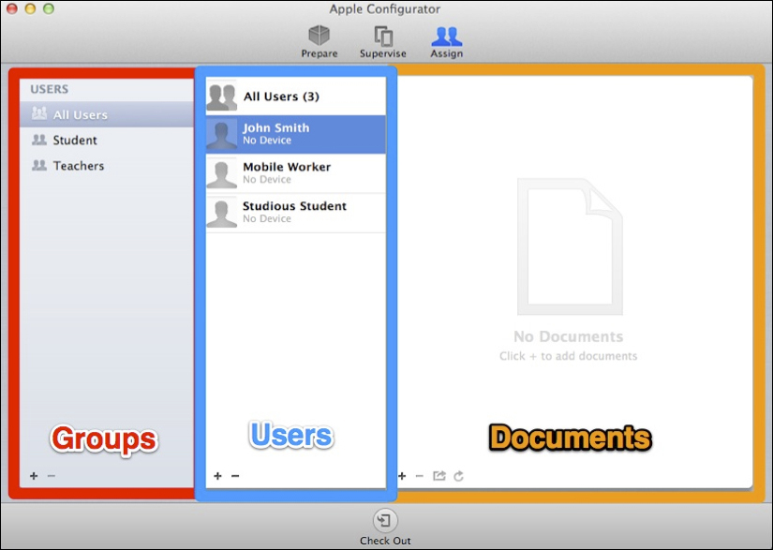Viewport: 773px width, 550px height.
Task: Click John Smith's avatar thumbnail
Action: [221, 135]
